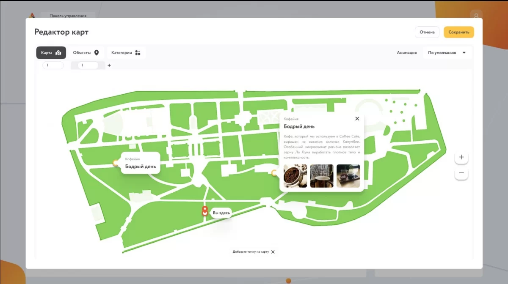The height and width of the screenshot is (284, 508).
Task: Click the left Бодрый день marker label
Action: click(x=141, y=163)
